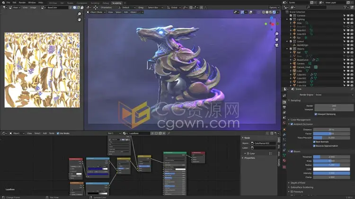This screenshot has height=199, width=355.
Task: Open Object Mode dropdown in 3D viewport
Action: pos(96,12)
